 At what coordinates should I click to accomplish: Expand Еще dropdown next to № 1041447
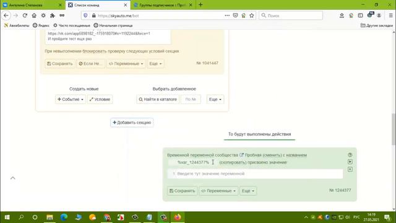click(x=155, y=63)
